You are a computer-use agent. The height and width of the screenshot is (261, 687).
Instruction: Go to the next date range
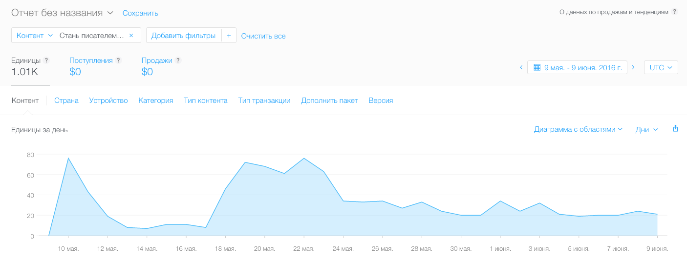[633, 67]
